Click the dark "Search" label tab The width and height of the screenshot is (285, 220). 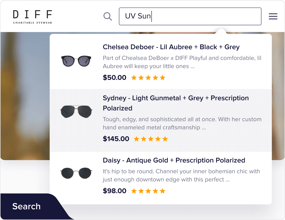click(27, 206)
